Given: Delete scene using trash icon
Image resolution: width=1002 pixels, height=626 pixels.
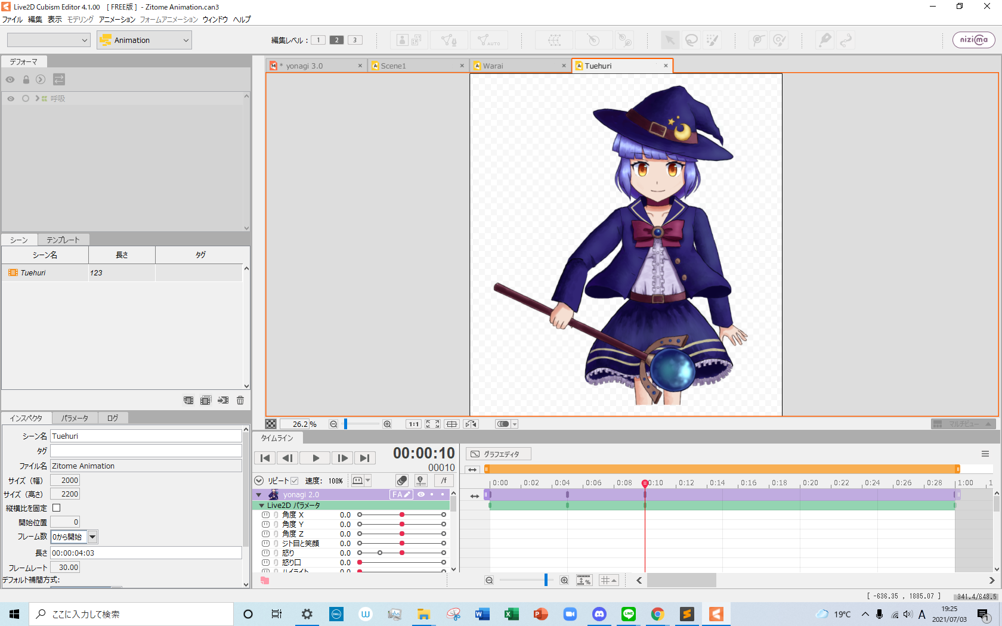Looking at the screenshot, I should [240, 400].
